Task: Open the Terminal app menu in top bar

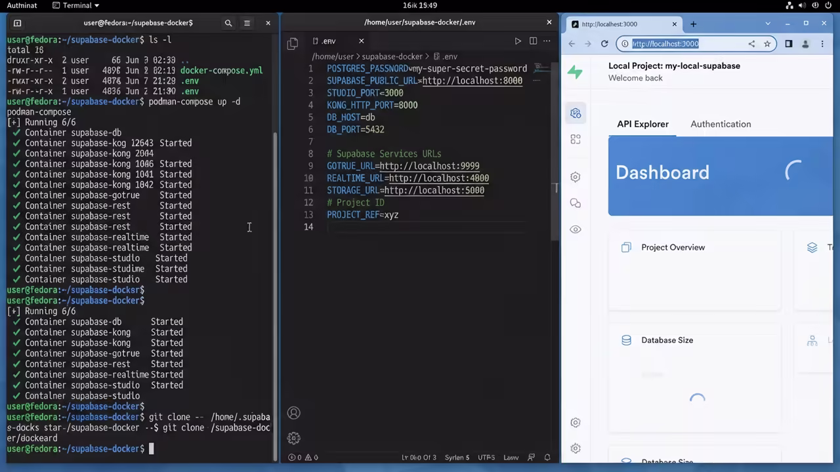Action: click(77, 5)
